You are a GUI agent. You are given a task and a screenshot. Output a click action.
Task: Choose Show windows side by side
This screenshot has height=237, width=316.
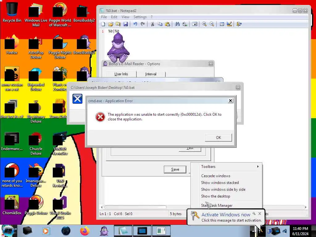tap(223, 189)
